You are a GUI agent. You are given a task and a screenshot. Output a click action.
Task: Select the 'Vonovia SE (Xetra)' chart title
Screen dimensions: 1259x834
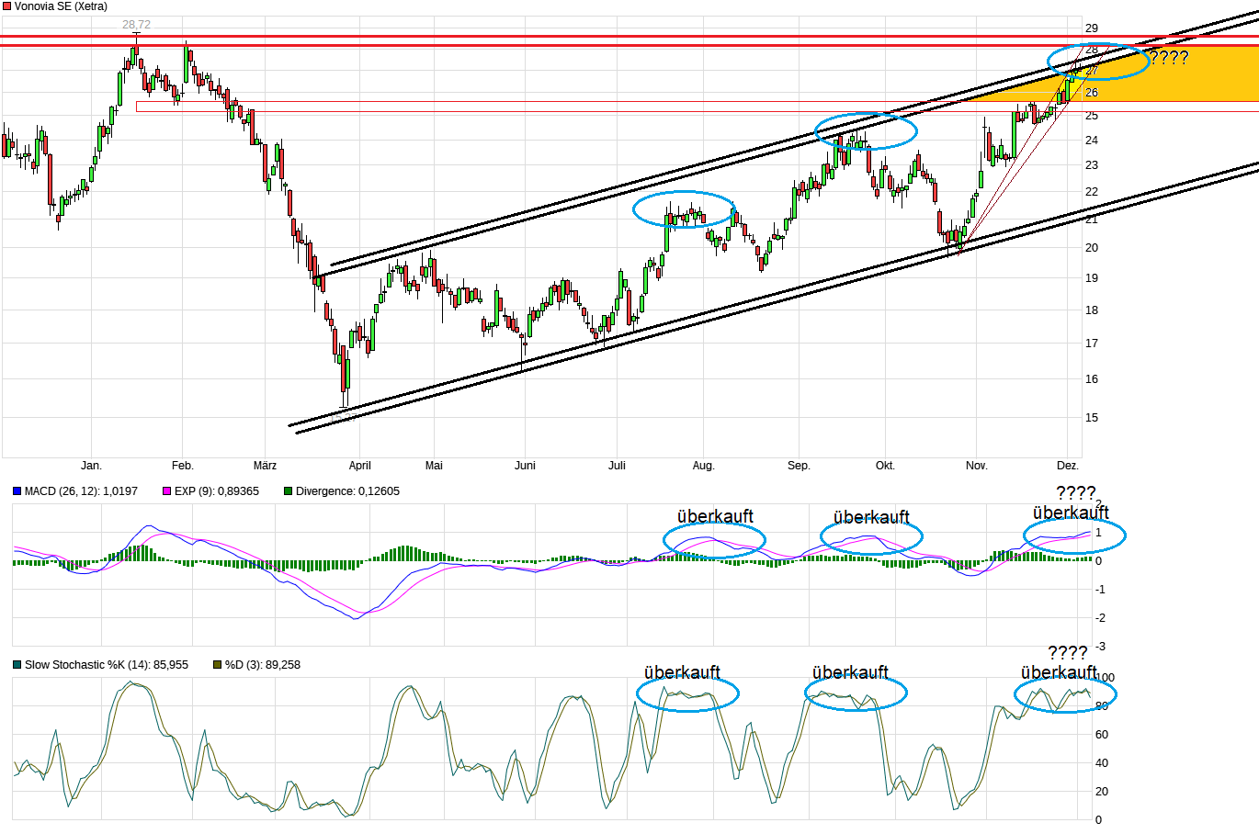coord(61,6)
